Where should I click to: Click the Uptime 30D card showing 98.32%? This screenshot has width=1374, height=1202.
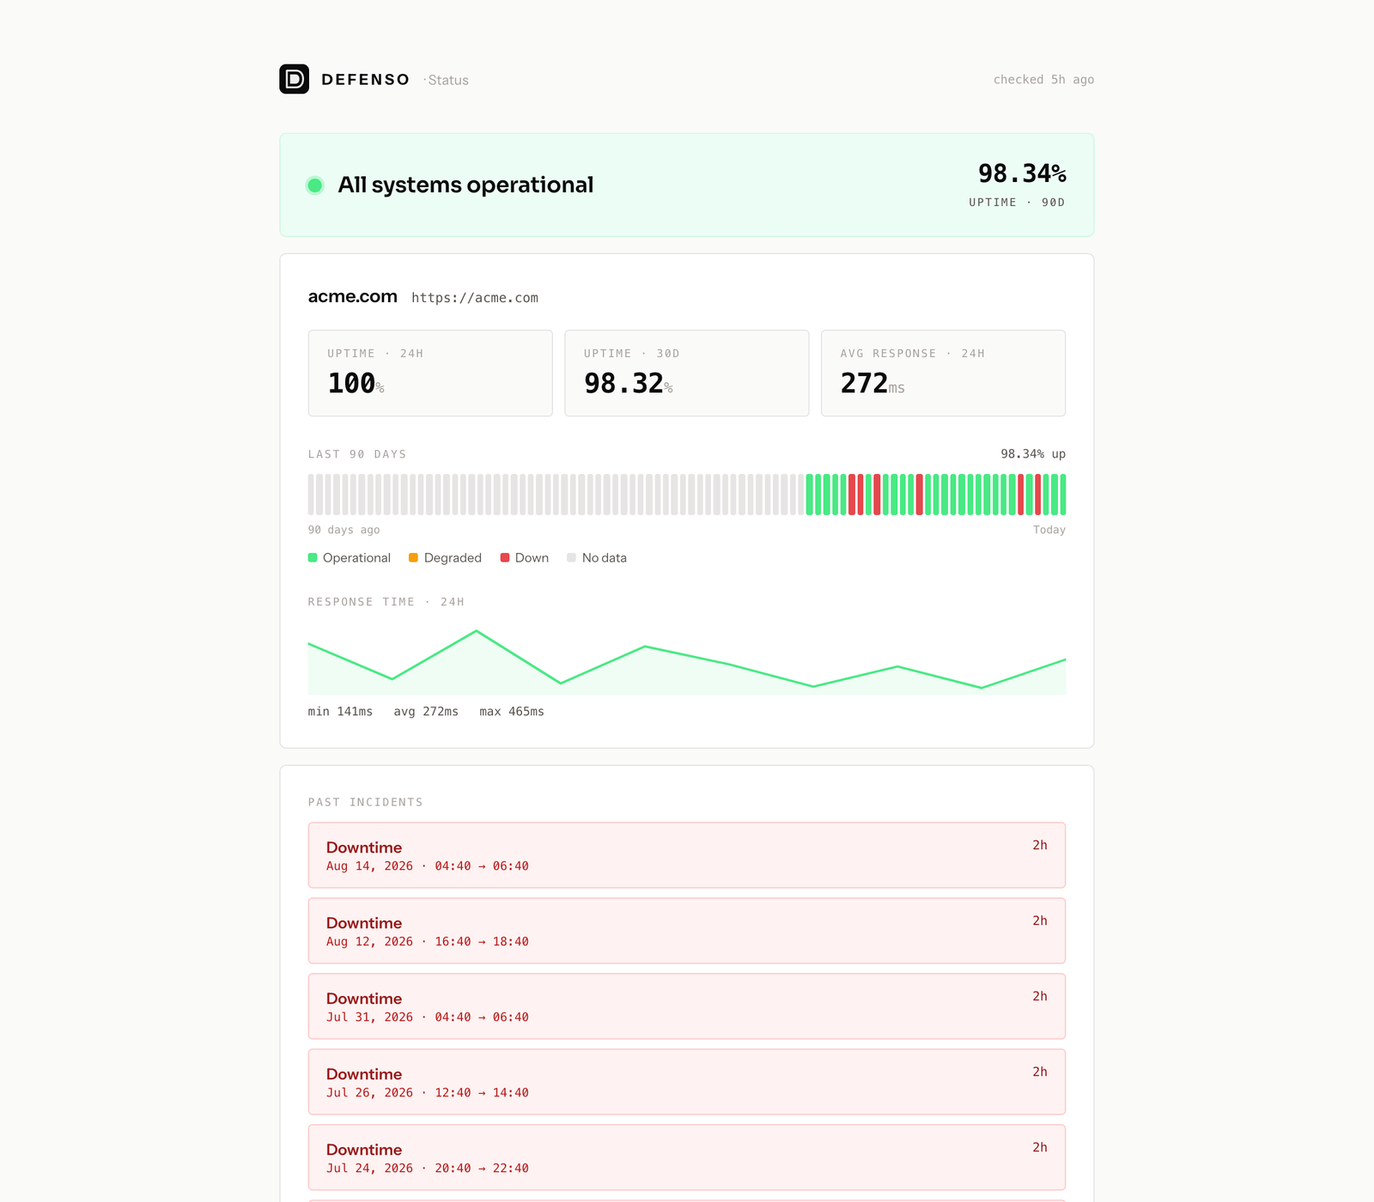pos(687,373)
